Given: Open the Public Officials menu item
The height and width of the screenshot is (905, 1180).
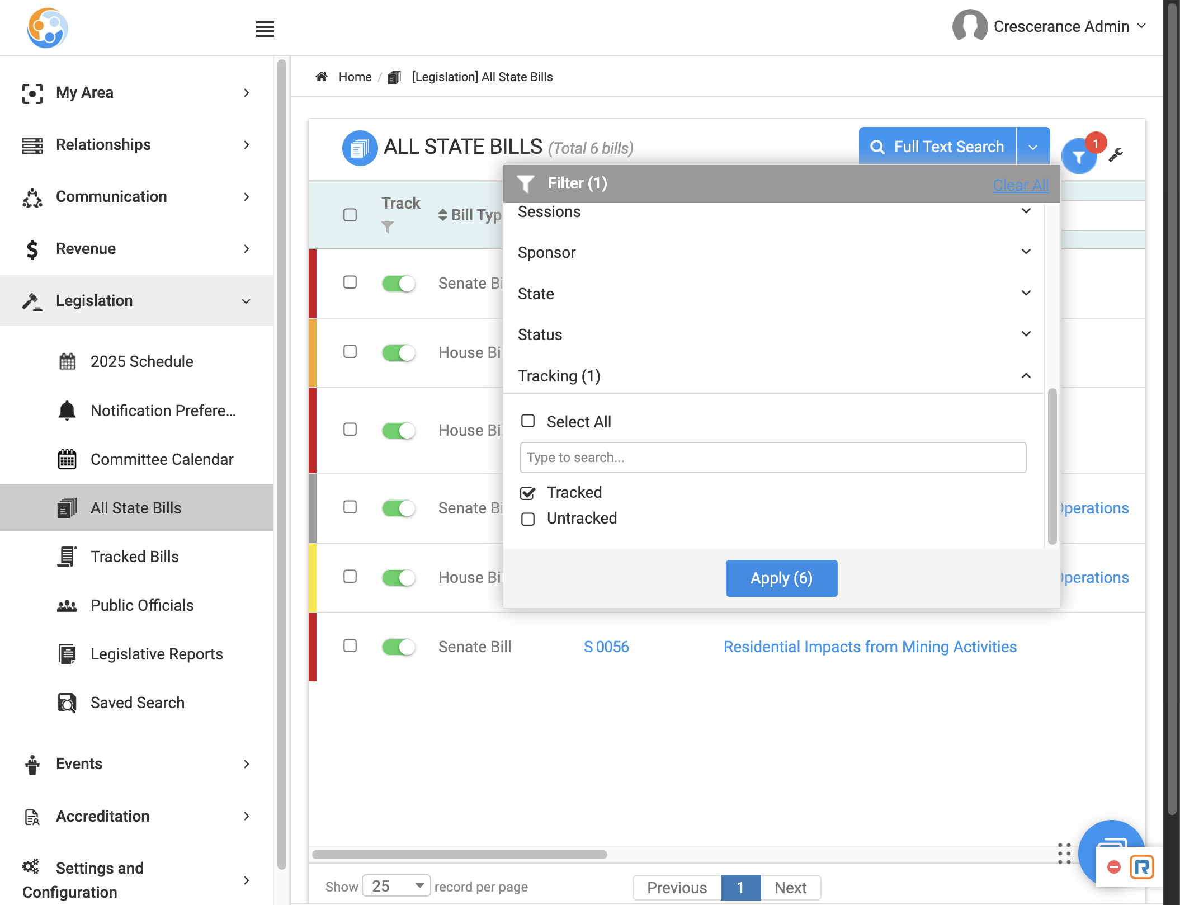Looking at the screenshot, I should pyautogui.click(x=136, y=606).
